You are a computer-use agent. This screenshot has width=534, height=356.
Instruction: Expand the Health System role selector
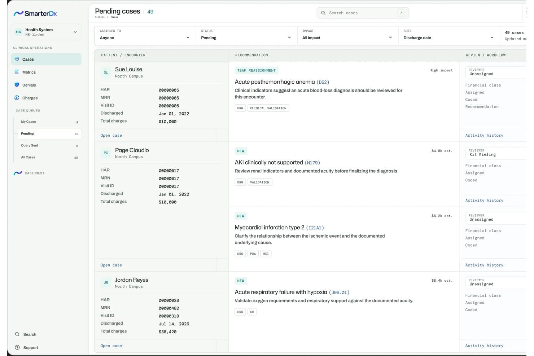(46, 32)
